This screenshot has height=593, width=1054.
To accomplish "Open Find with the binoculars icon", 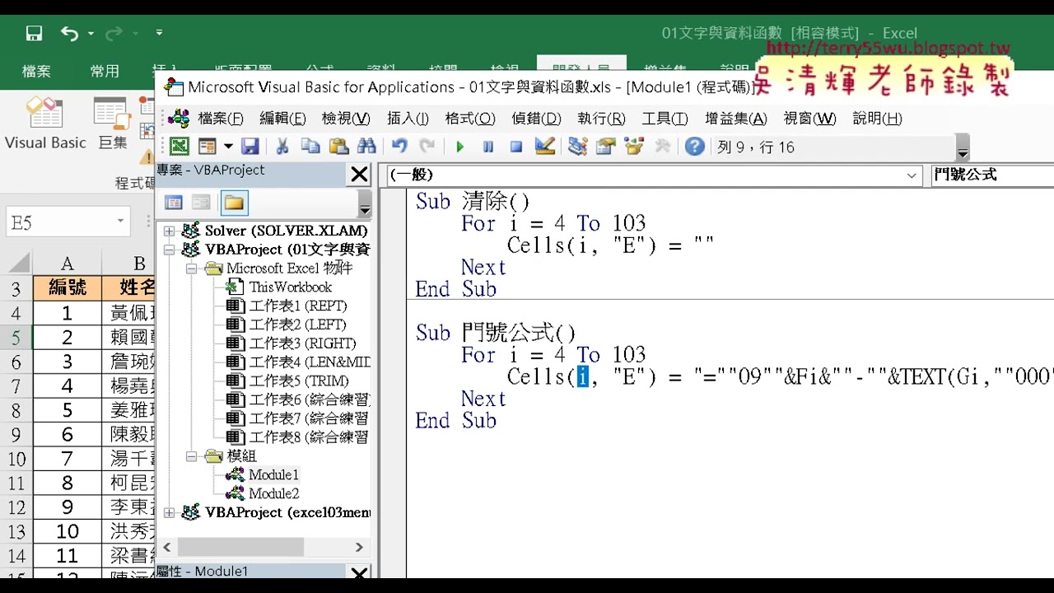I will [x=366, y=147].
